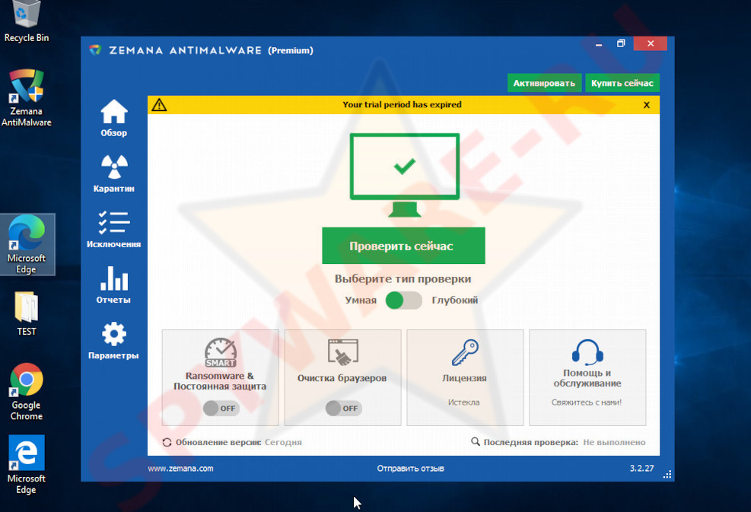Click the Сегодня update status text

pyautogui.click(x=283, y=442)
